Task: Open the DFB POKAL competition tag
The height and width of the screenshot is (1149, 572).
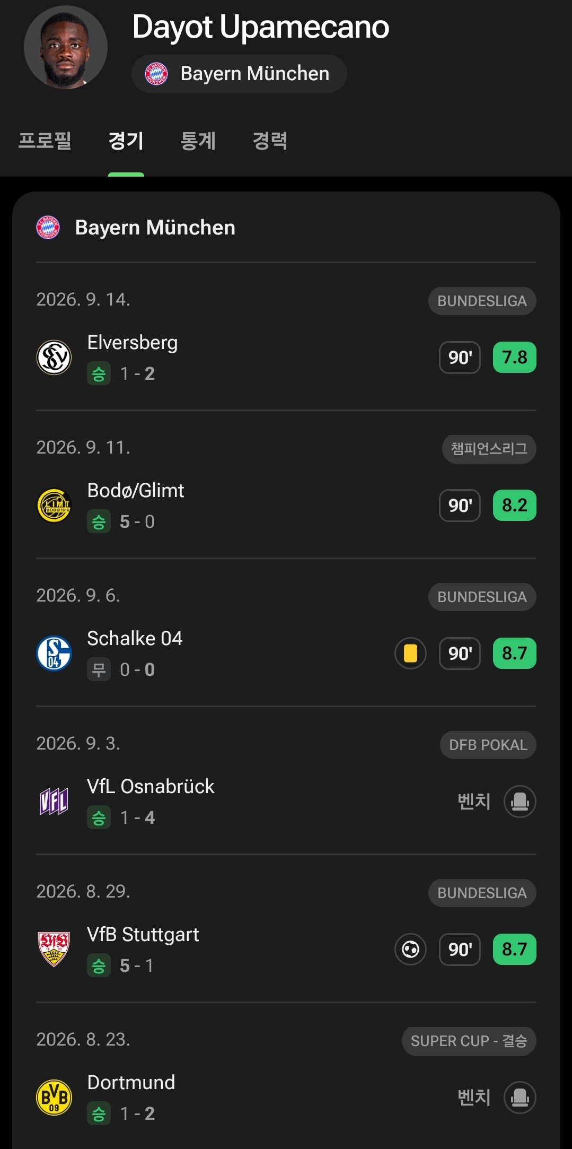Action: pyautogui.click(x=488, y=745)
